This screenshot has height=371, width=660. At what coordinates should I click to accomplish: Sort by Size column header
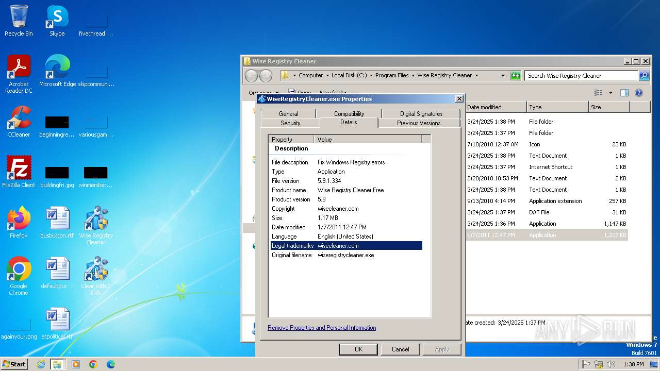(609, 107)
